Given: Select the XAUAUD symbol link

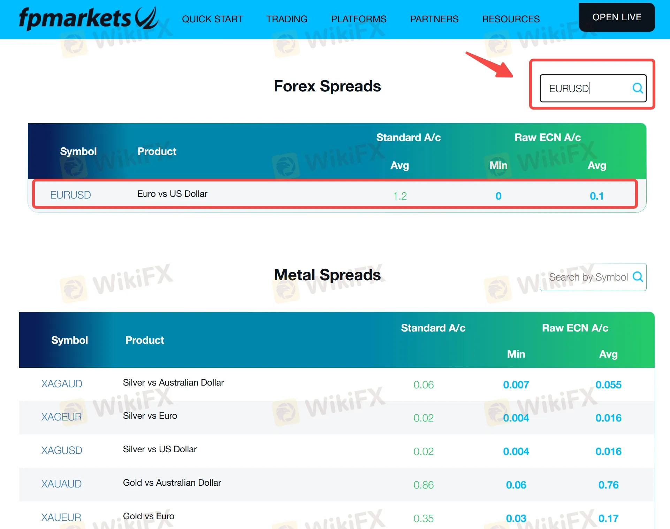Looking at the screenshot, I should click(x=61, y=484).
